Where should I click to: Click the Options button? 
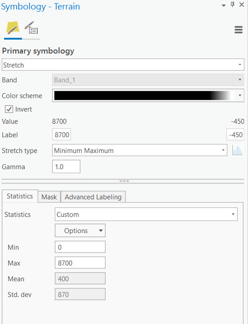point(80,230)
